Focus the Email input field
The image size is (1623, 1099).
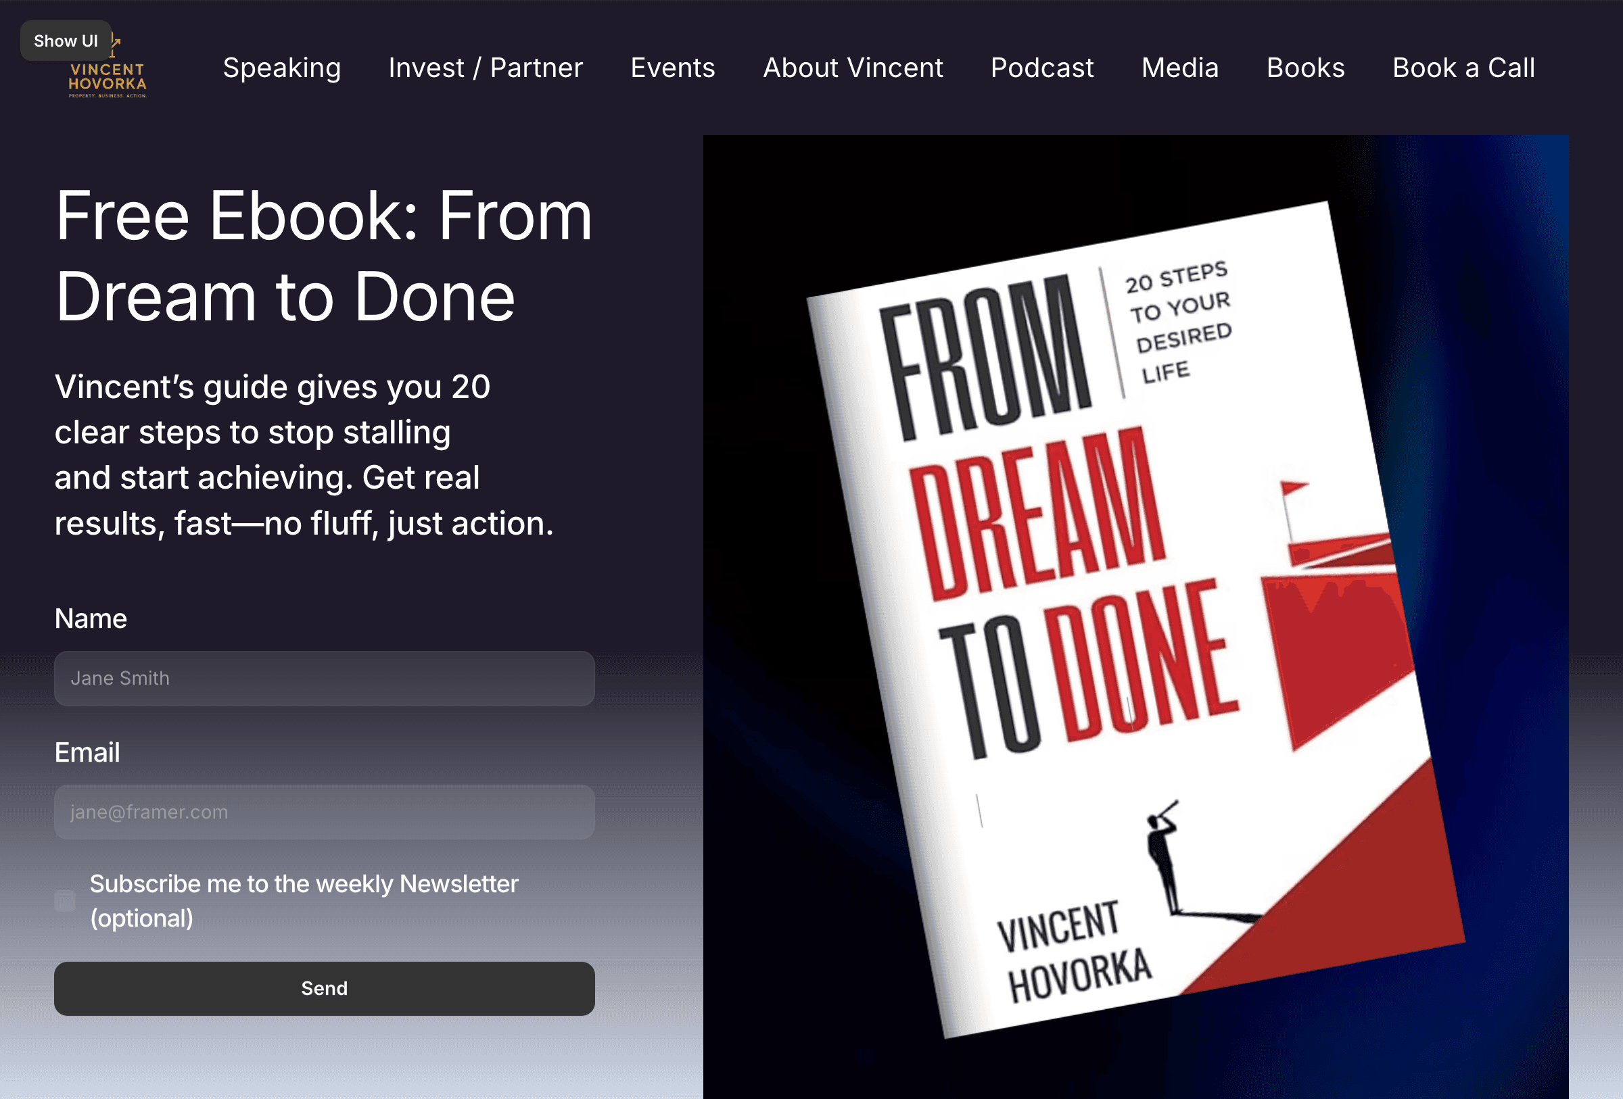click(325, 812)
